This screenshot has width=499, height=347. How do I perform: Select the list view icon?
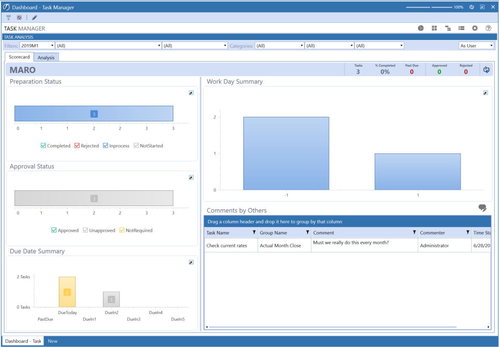click(x=461, y=28)
